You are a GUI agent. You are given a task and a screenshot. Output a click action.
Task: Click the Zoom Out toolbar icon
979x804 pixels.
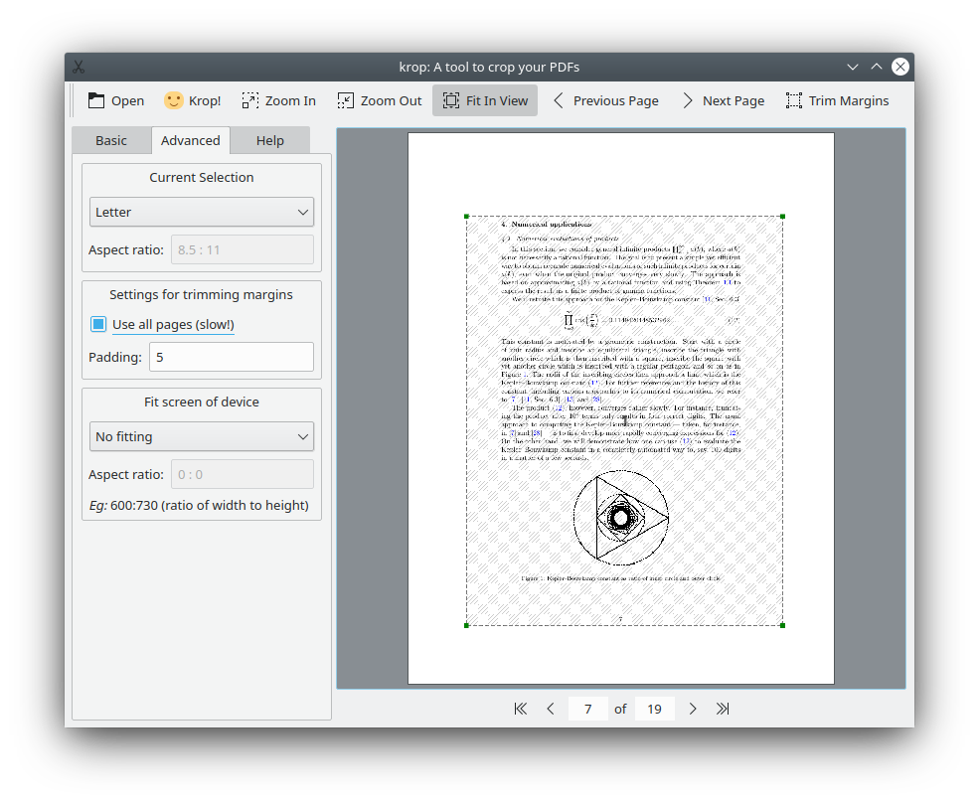point(379,100)
